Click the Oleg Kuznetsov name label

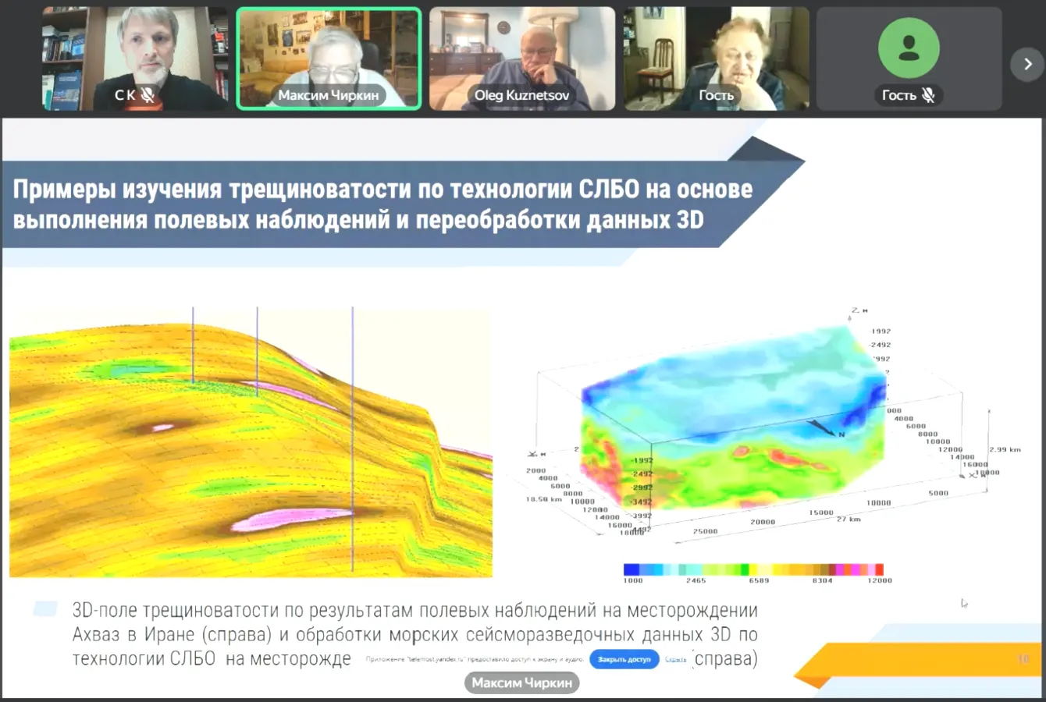tap(521, 95)
